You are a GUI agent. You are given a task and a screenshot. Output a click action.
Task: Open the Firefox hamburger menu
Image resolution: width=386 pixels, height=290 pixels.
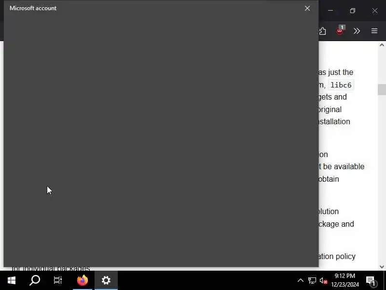[374, 31]
